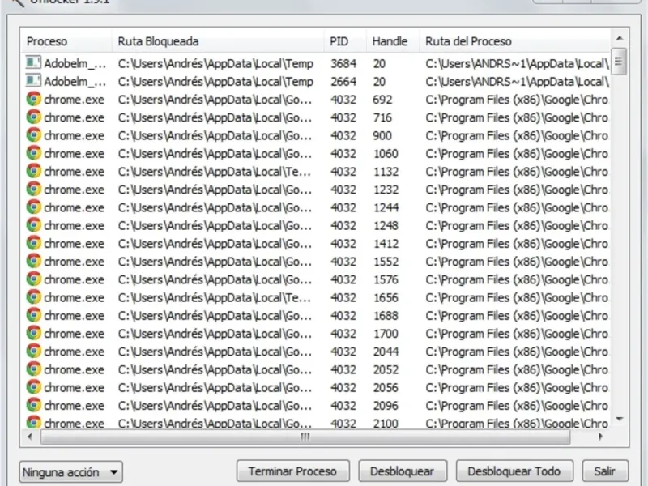Sort by Ruta Bloqueada column header
Screen dimensions: 648x486
pos(218,41)
